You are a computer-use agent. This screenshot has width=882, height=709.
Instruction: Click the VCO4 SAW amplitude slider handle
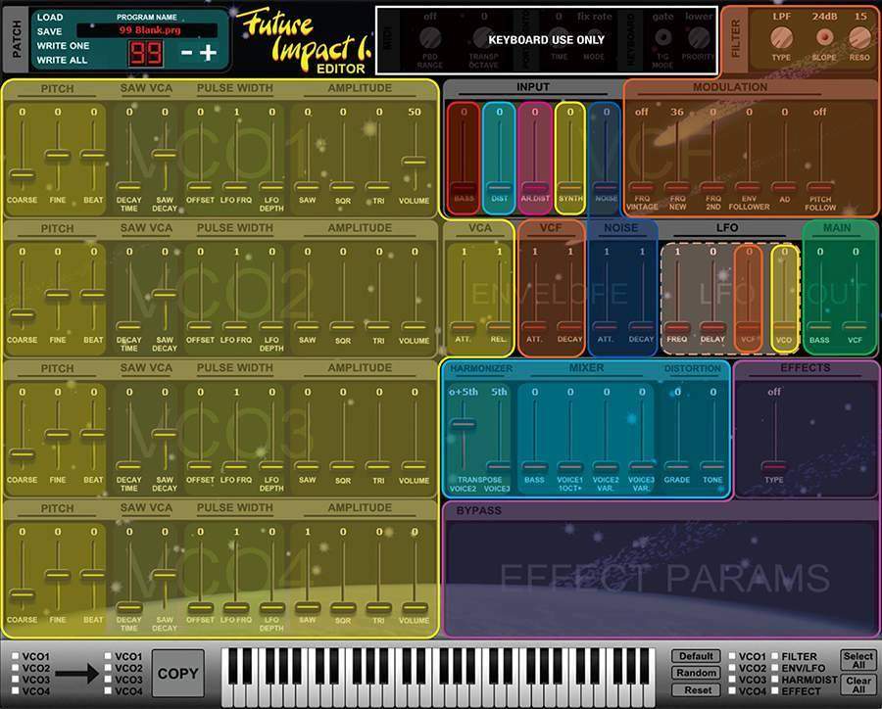click(307, 607)
